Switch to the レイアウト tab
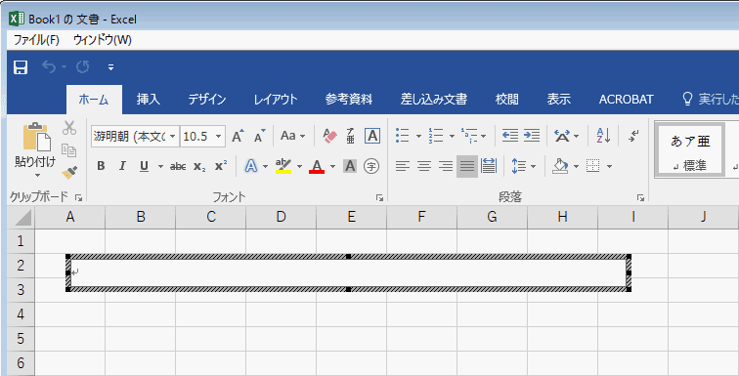 276,100
